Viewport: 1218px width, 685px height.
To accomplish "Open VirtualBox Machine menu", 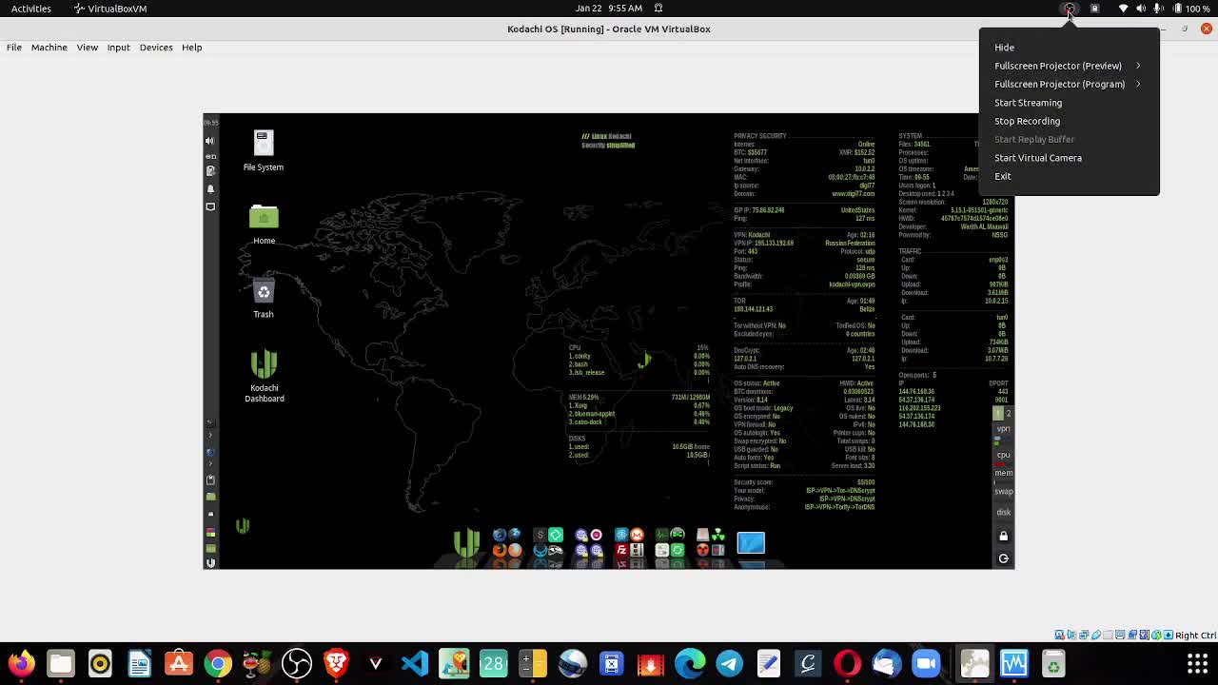I will (49, 47).
